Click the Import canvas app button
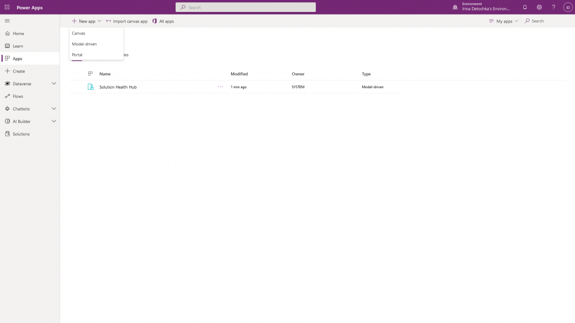The height and width of the screenshot is (323, 575). 126,21
